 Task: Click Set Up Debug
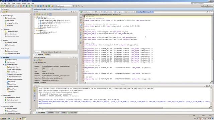click(x=13, y=72)
